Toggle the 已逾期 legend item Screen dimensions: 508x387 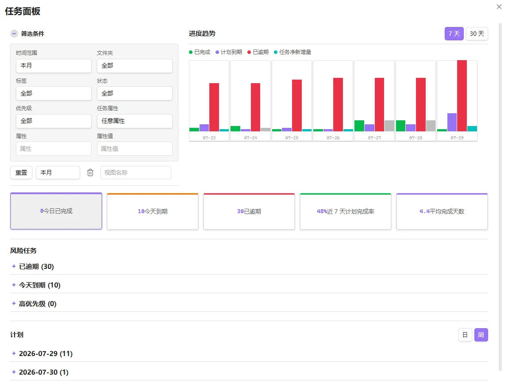point(258,52)
